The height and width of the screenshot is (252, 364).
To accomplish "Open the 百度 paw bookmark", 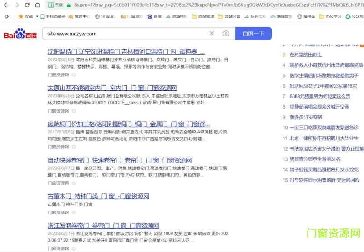I will pos(155,16).
